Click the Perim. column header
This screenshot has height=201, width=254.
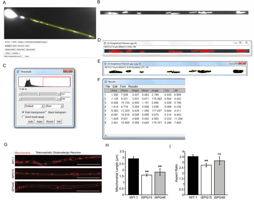point(126,91)
